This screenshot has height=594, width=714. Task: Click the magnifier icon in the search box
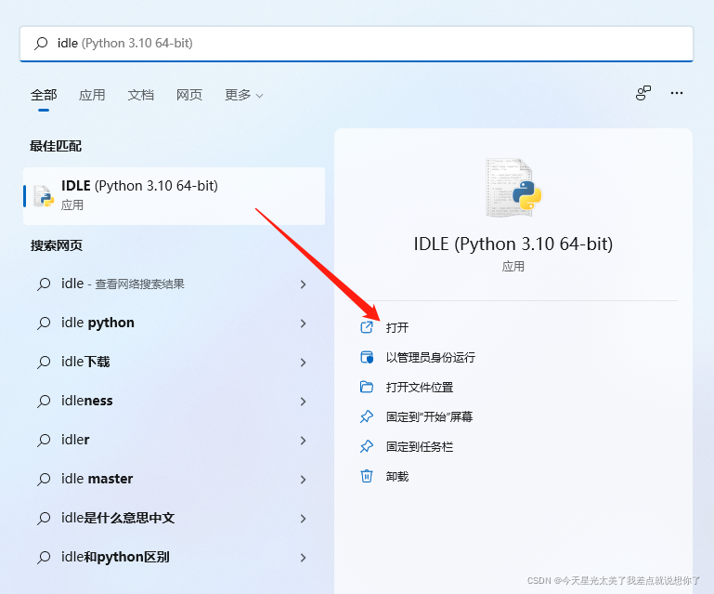click(41, 44)
